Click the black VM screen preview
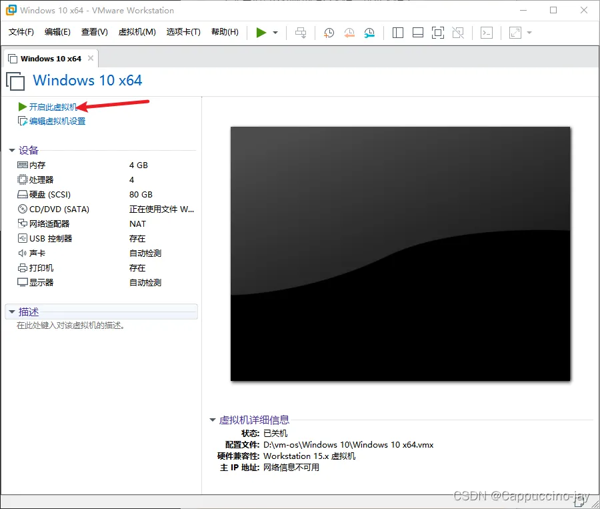Screen dimensions: 600x509 click(x=400, y=254)
